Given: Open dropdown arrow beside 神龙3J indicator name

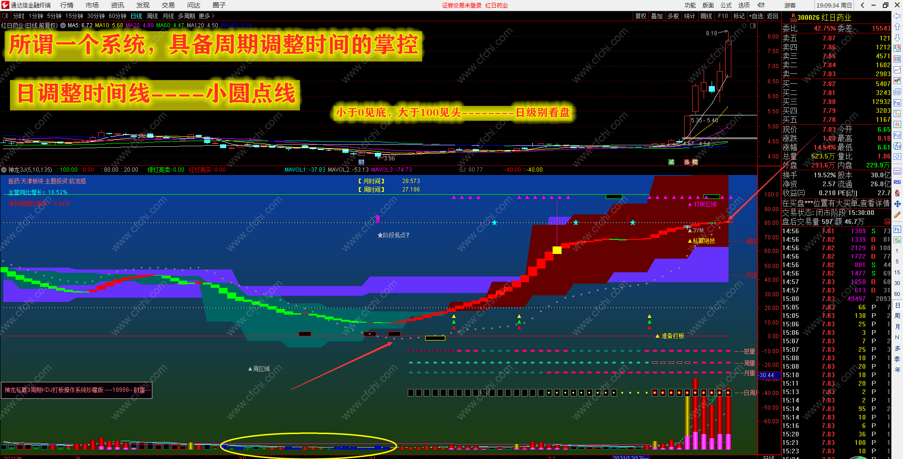Looking at the screenshot, I should pyautogui.click(x=4, y=170).
